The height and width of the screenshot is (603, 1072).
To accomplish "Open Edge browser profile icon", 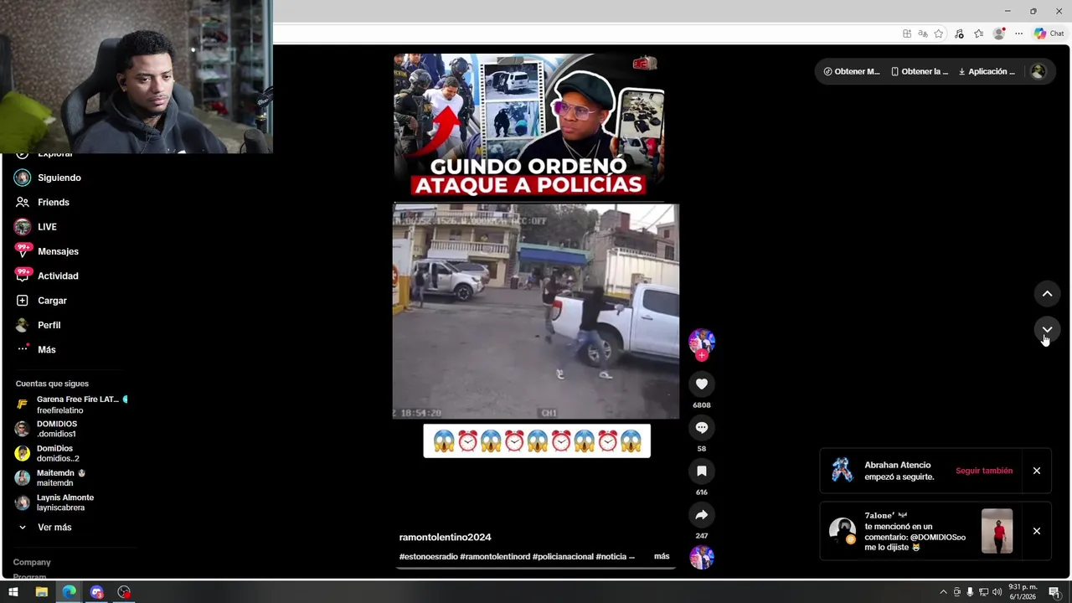I will point(998,33).
